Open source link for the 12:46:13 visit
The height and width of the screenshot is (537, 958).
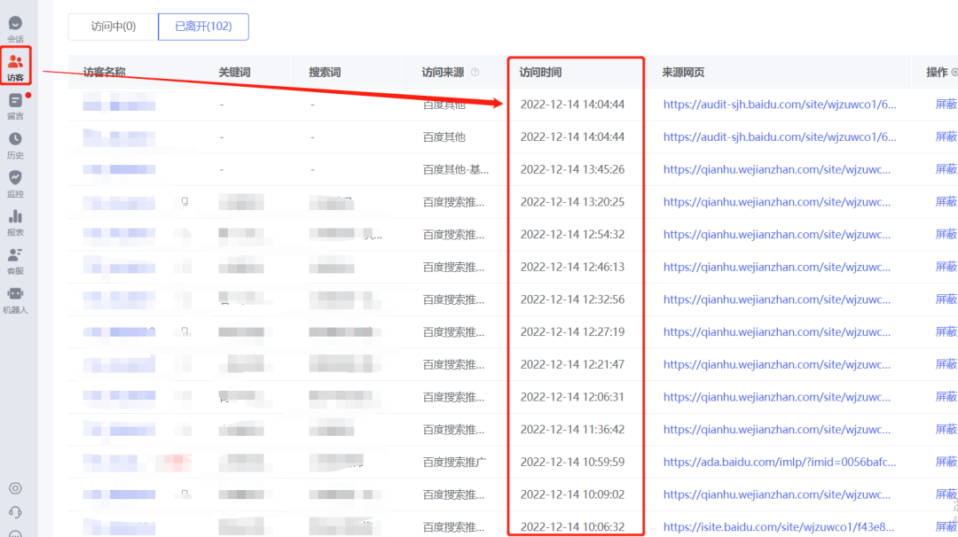(x=776, y=267)
